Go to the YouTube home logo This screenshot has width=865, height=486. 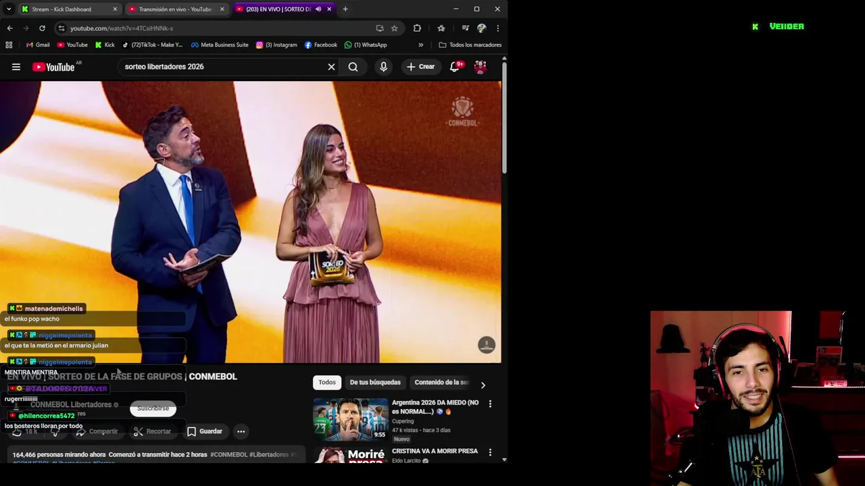[x=53, y=67]
